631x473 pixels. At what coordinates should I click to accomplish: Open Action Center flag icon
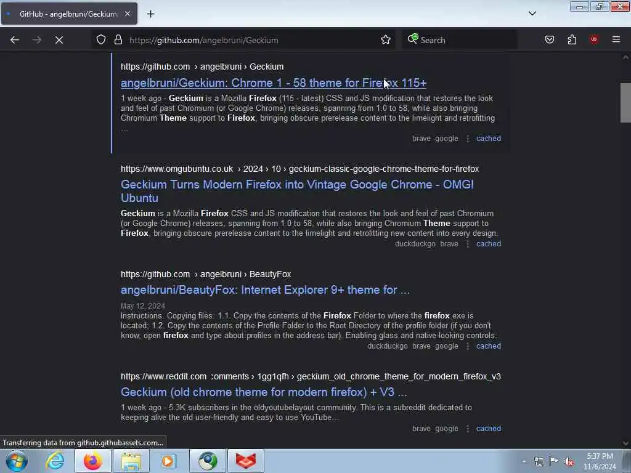coord(554,461)
